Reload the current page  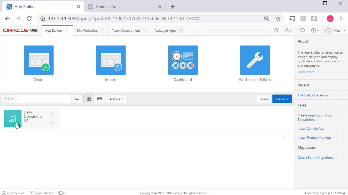click(x=29, y=18)
